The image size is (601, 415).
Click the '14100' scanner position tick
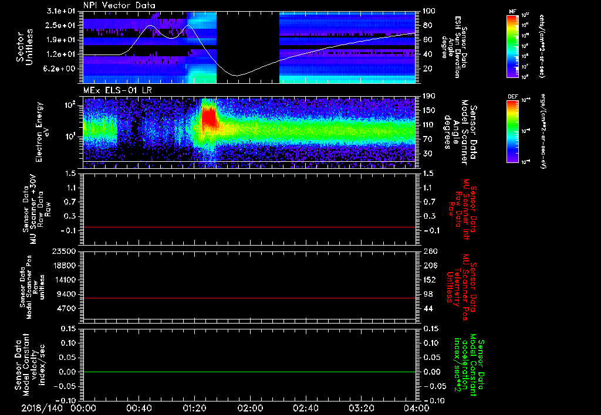click(x=65, y=280)
